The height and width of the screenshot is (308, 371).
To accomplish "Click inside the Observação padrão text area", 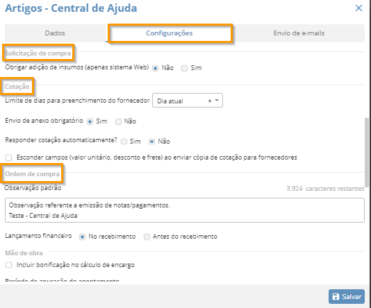I will (x=185, y=210).
